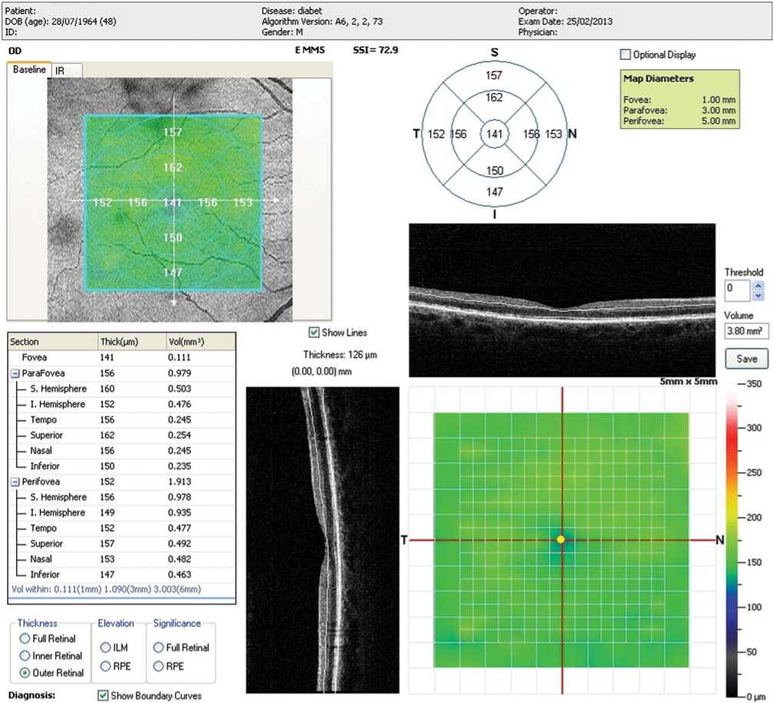Click the Section column header
Viewport: 773px width, 703px height.
(x=53, y=342)
